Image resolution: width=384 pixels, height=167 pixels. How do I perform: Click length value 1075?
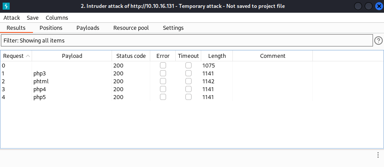point(208,65)
